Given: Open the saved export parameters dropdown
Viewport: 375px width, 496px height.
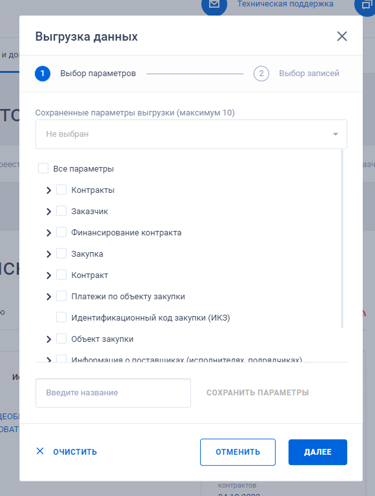Looking at the screenshot, I should (191, 134).
